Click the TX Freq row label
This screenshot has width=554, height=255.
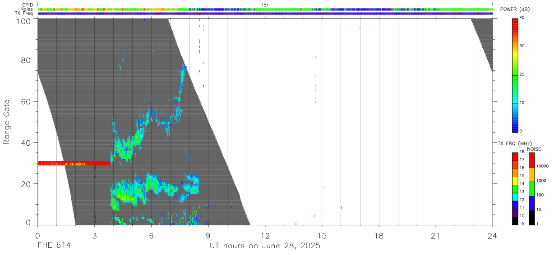24,13
